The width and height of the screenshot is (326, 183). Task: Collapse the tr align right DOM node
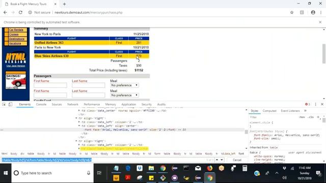click(x=76, y=118)
